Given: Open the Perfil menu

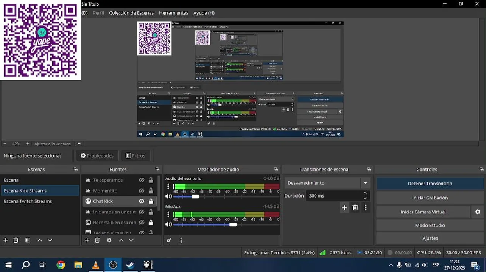Looking at the screenshot, I should [x=98, y=13].
